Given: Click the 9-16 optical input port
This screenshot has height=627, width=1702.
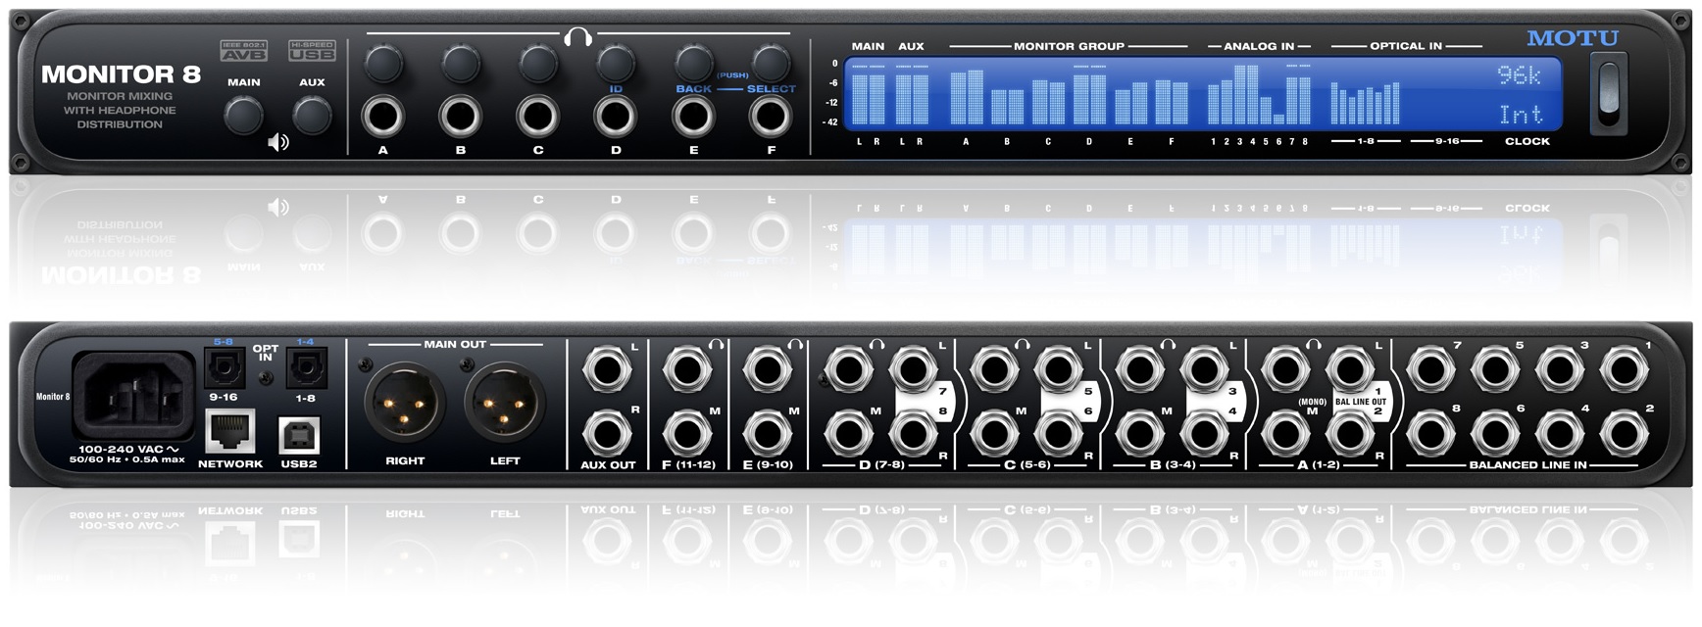Looking at the screenshot, I should click(x=223, y=370).
